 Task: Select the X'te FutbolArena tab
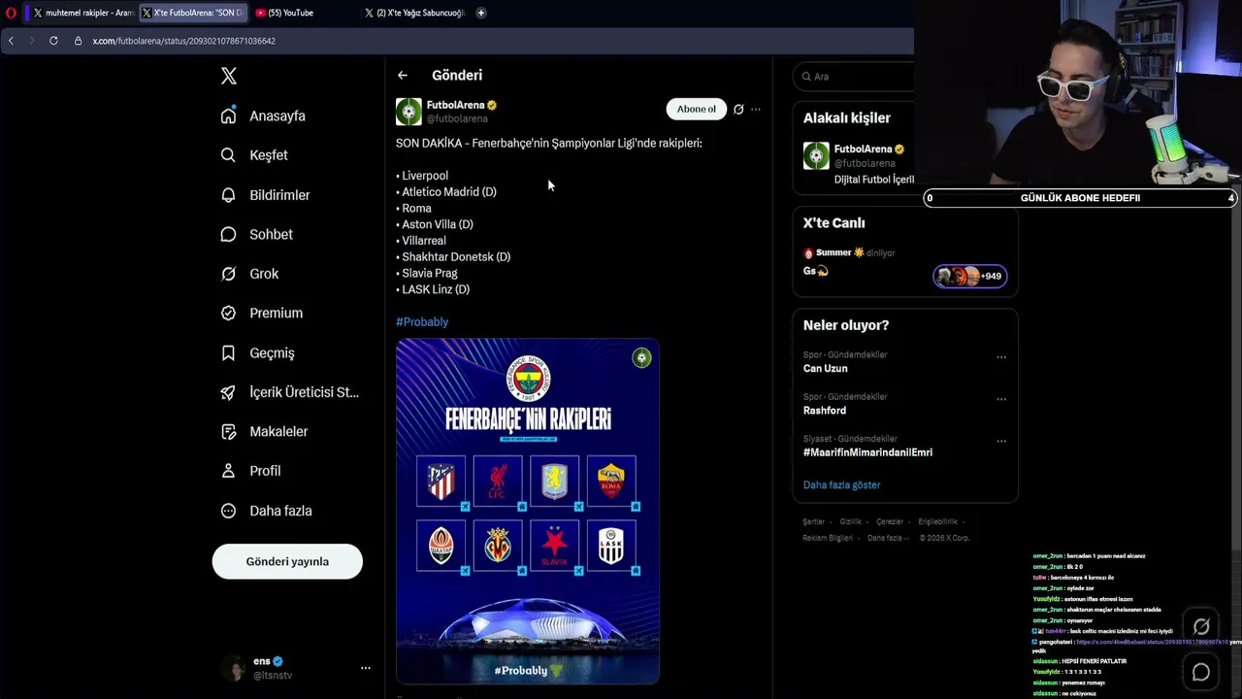pyautogui.click(x=192, y=13)
